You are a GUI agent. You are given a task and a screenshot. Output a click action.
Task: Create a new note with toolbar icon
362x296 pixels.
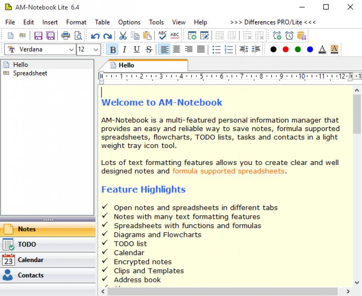10,35
